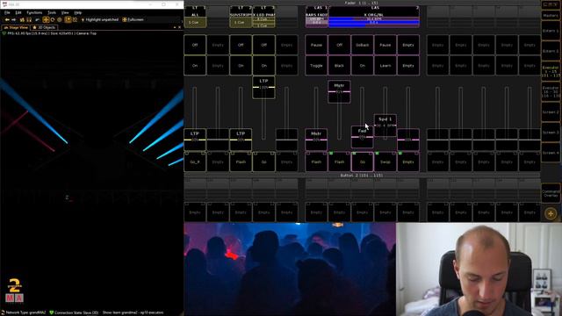This screenshot has height=316, width=562.
Task: Switch to Screen 3
Action: [551, 133]
